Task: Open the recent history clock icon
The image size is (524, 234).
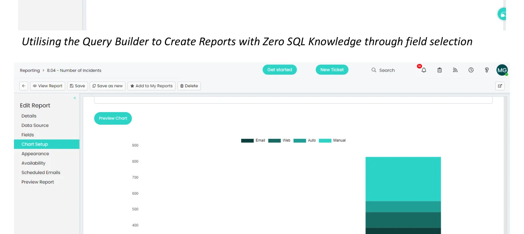Action: point(471,70)
